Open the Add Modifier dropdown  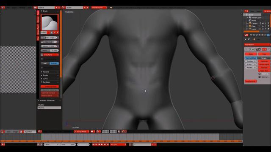point(257,45)
